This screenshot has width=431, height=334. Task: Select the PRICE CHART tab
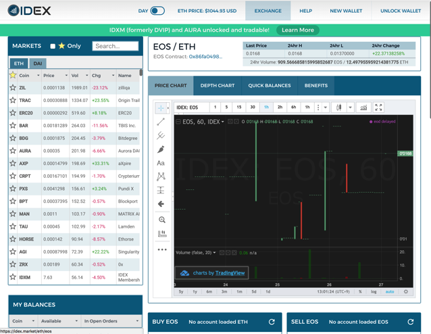(x=170, y=86)
